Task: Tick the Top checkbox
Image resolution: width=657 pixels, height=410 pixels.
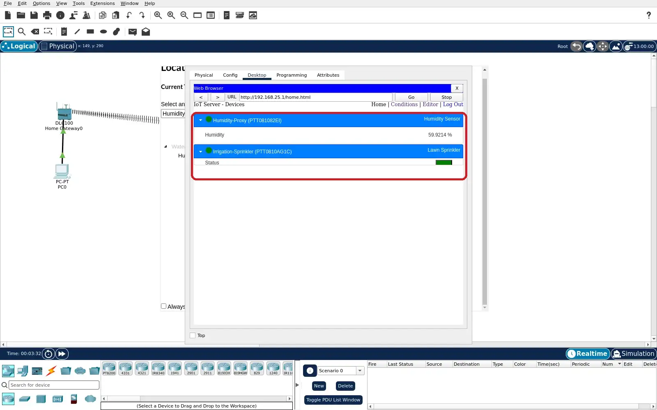Action: (x=193, y=335)
